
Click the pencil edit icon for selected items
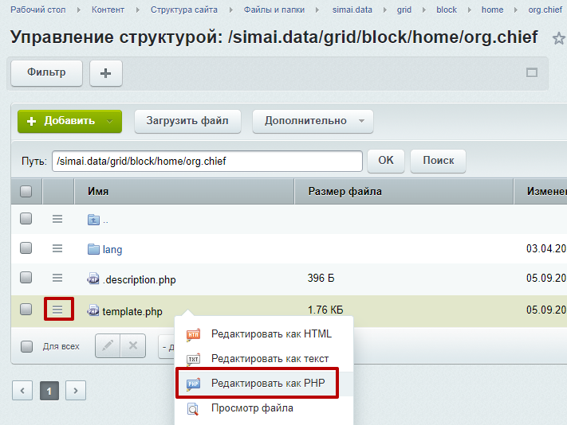coord(108,346)
